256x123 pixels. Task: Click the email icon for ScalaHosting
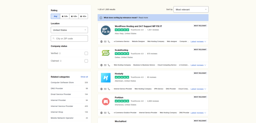(105, 65)
